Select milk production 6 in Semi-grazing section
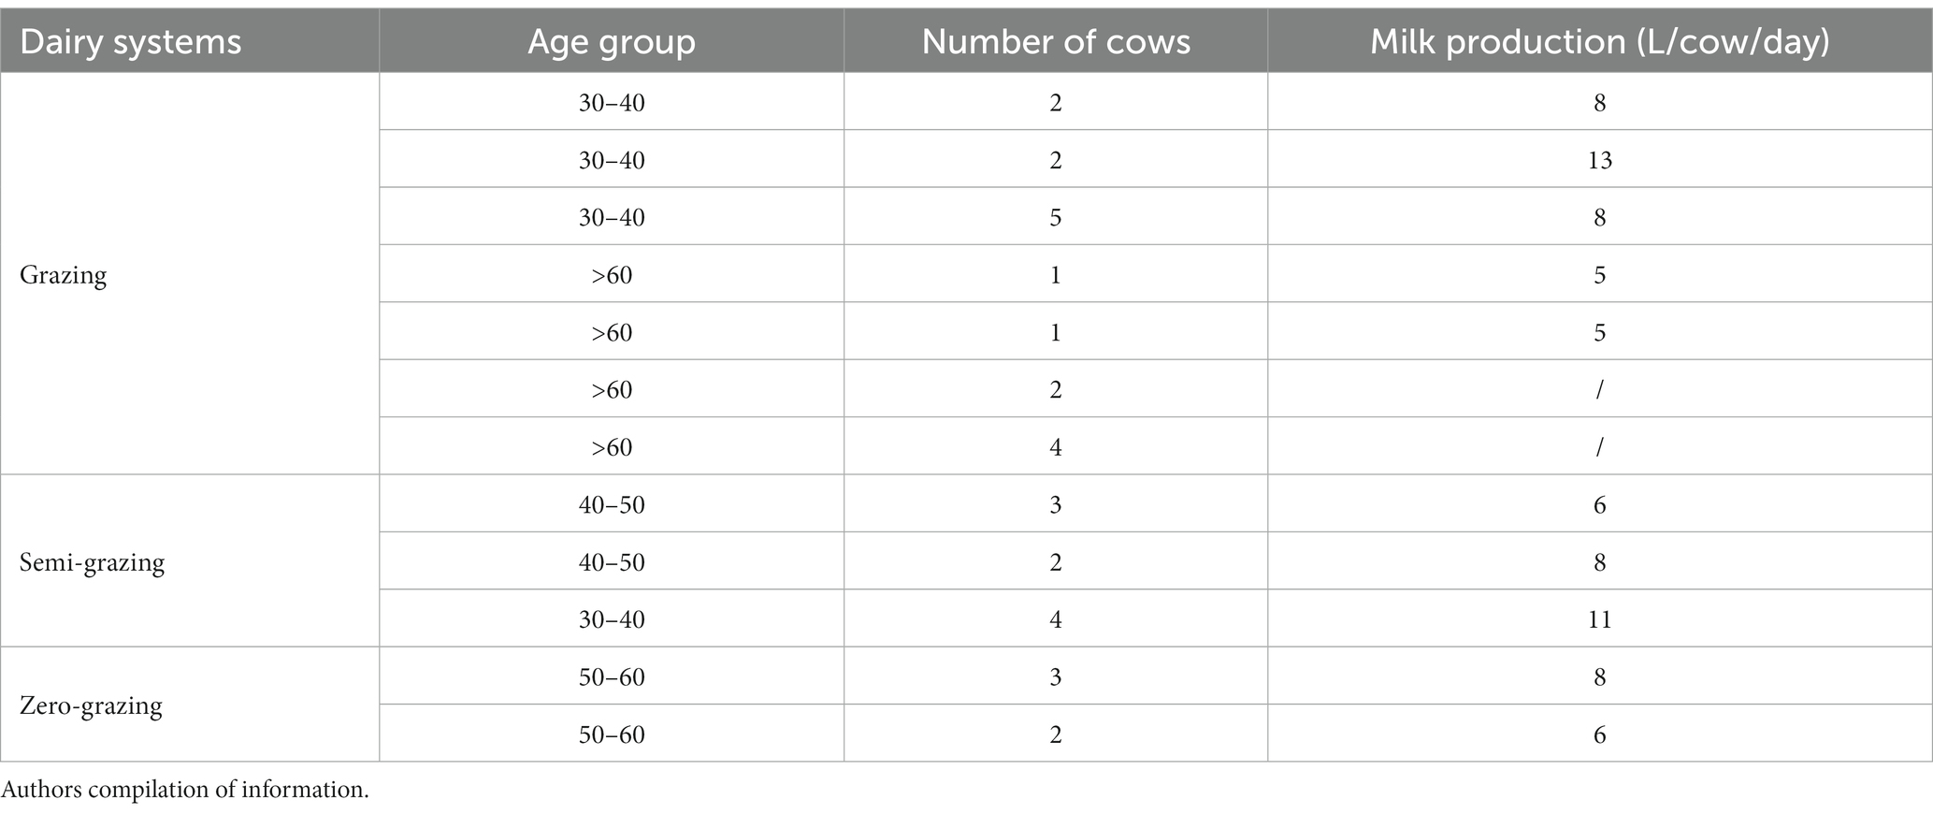The width and height of the screenshot is (1933, 814). pyautogui.click(x=1600, y=505)
